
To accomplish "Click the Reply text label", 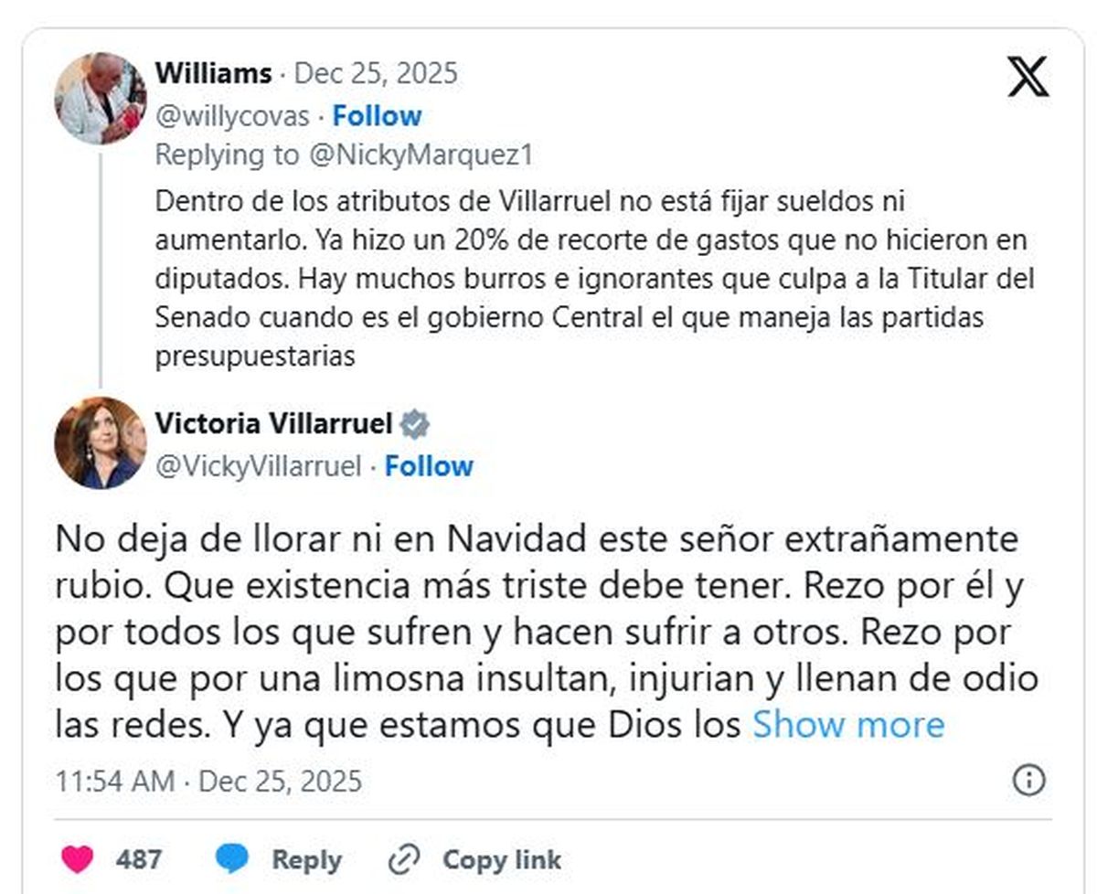I will [306, 860].
